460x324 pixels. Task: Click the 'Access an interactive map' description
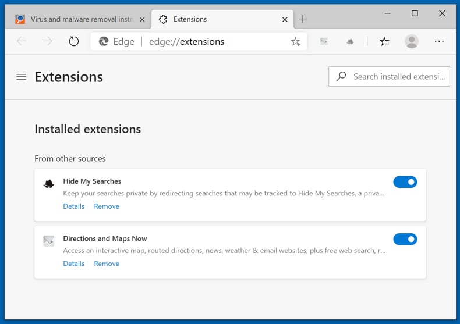[224, 251]
